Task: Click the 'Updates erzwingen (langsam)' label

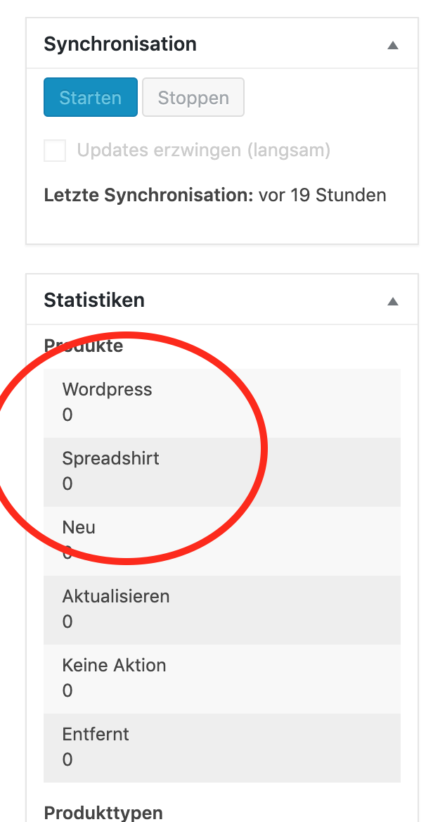Action: 203,151
